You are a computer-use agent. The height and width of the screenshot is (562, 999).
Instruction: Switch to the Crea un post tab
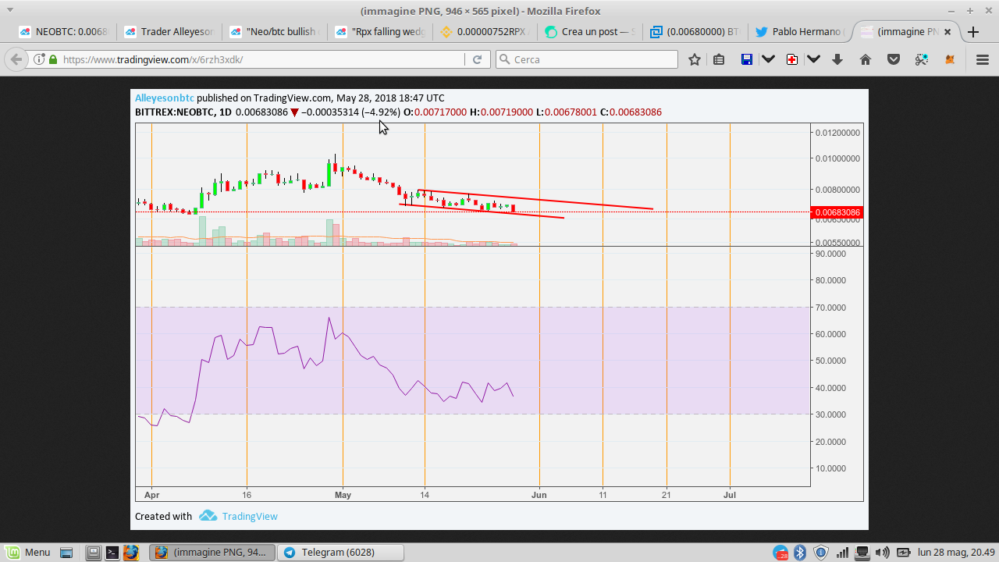pyautogui.click(x=589, y=32)
